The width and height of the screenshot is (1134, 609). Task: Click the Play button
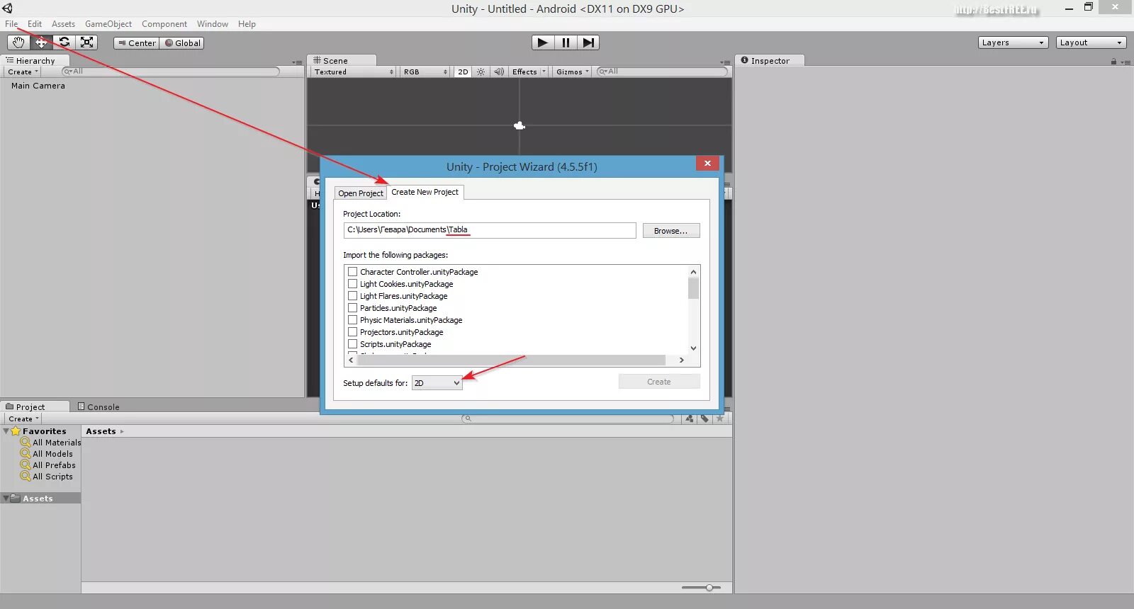543,42
